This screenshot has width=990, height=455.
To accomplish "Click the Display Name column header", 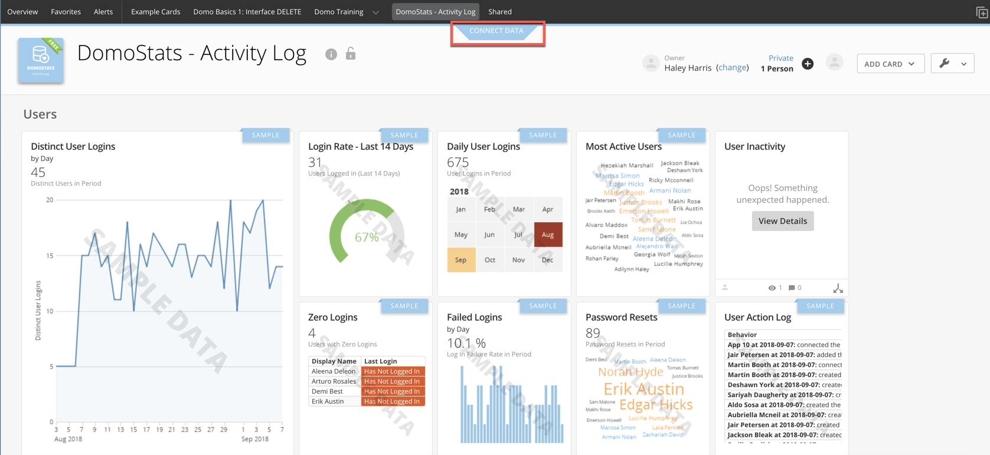I will click(x=334, y=361).
